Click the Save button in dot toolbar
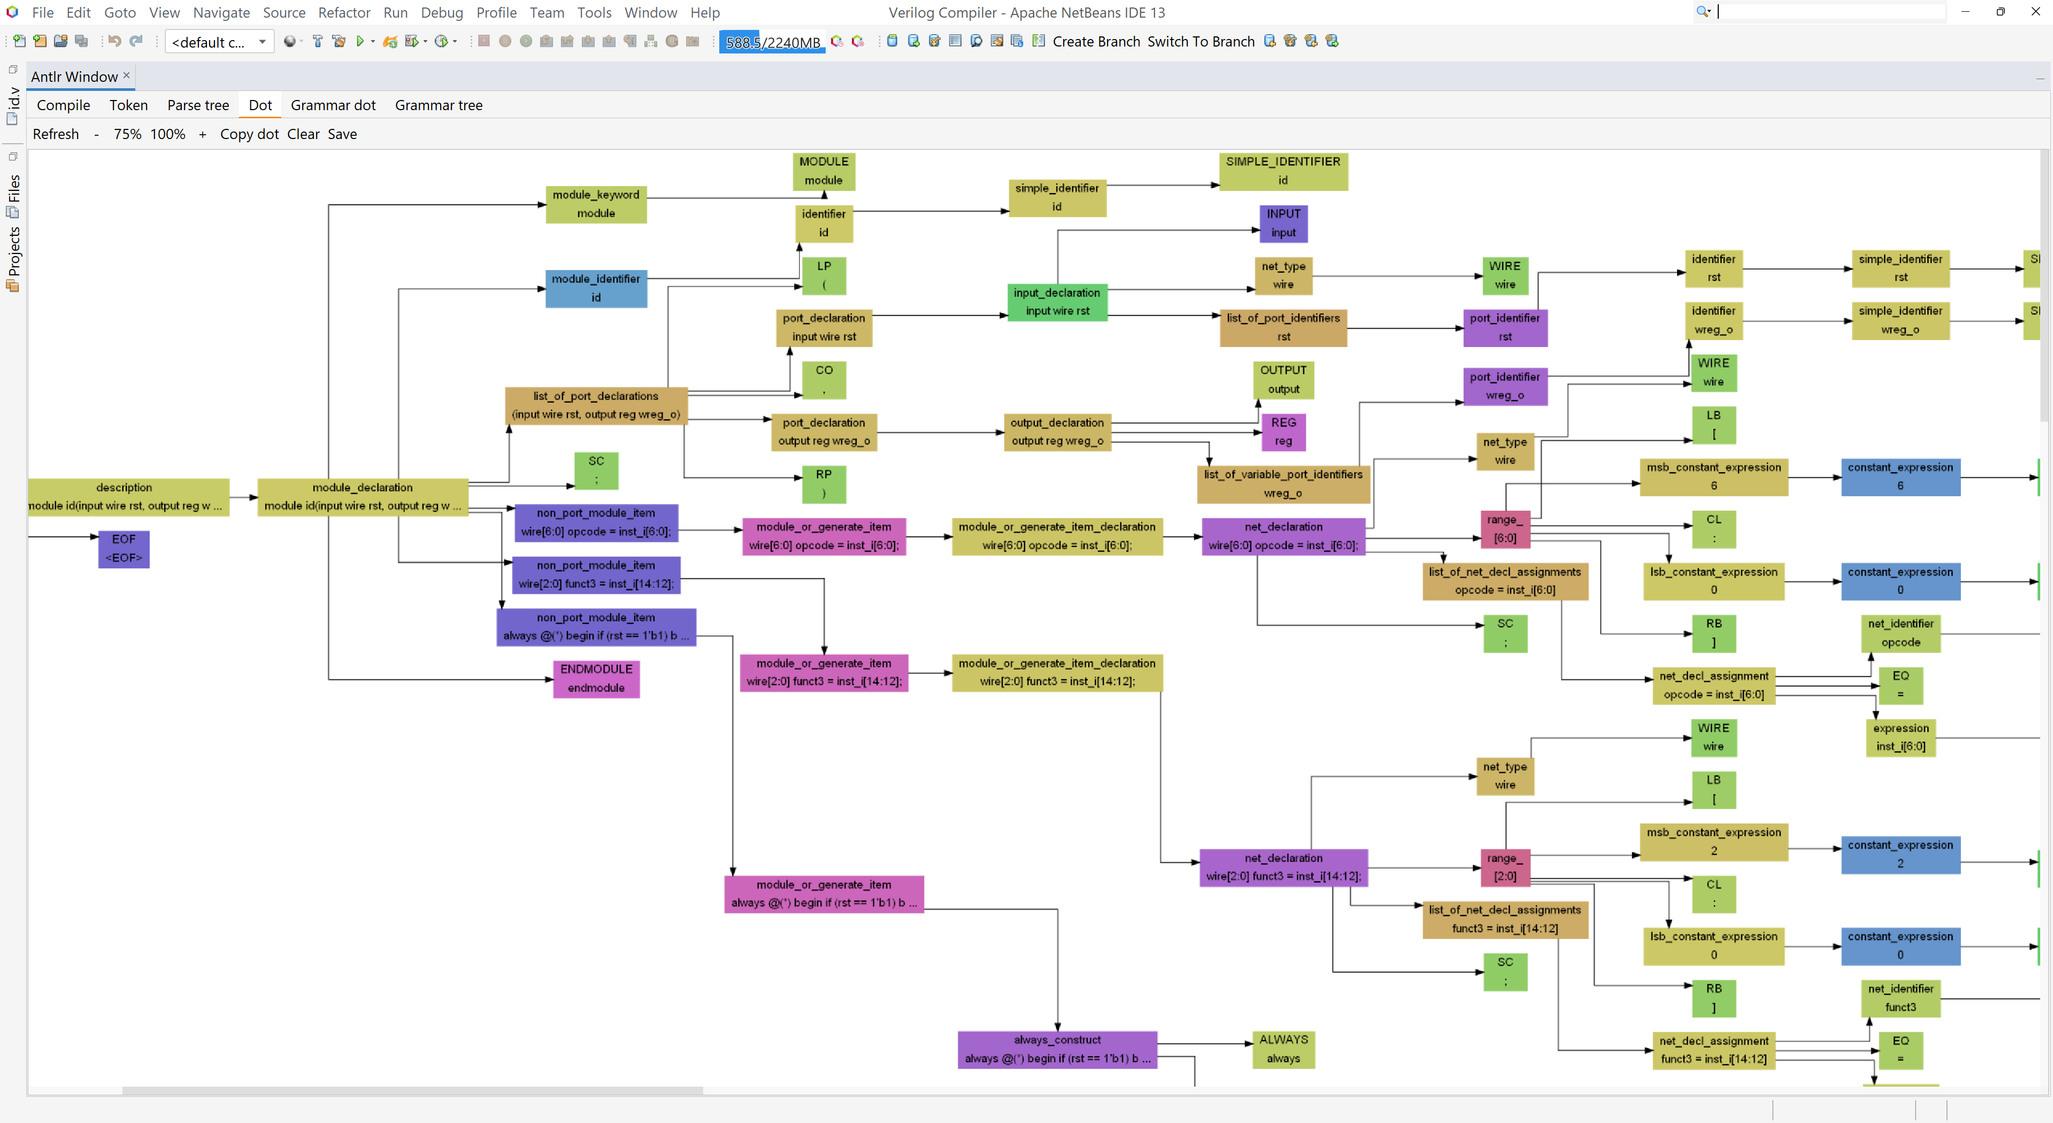Viewport: 2053px width, 1123px height. (x=342, y=134)
